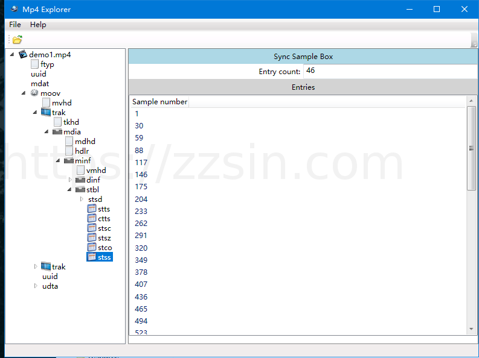Open the Help menu
479x358 pixels.
(x=38, y=25)
